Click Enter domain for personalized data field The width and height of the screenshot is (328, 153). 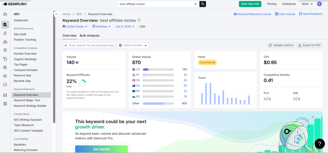coord(89,45)
